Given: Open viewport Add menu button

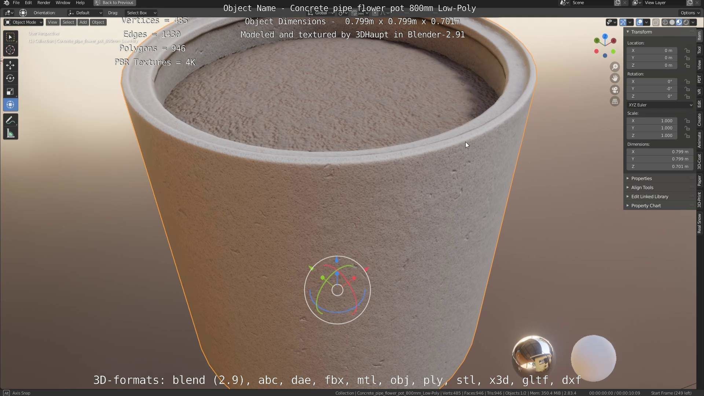Looking at the screenshot, I should tap(83, 22).
